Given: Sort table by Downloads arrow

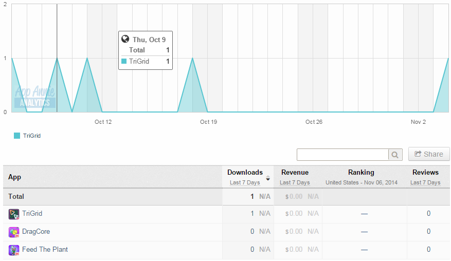Looking at the screenshot, I should pyautogui.click(x=268, y=178).
